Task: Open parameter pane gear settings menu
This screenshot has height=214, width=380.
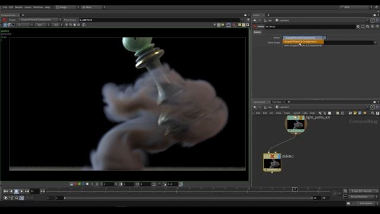Action: 358,27
